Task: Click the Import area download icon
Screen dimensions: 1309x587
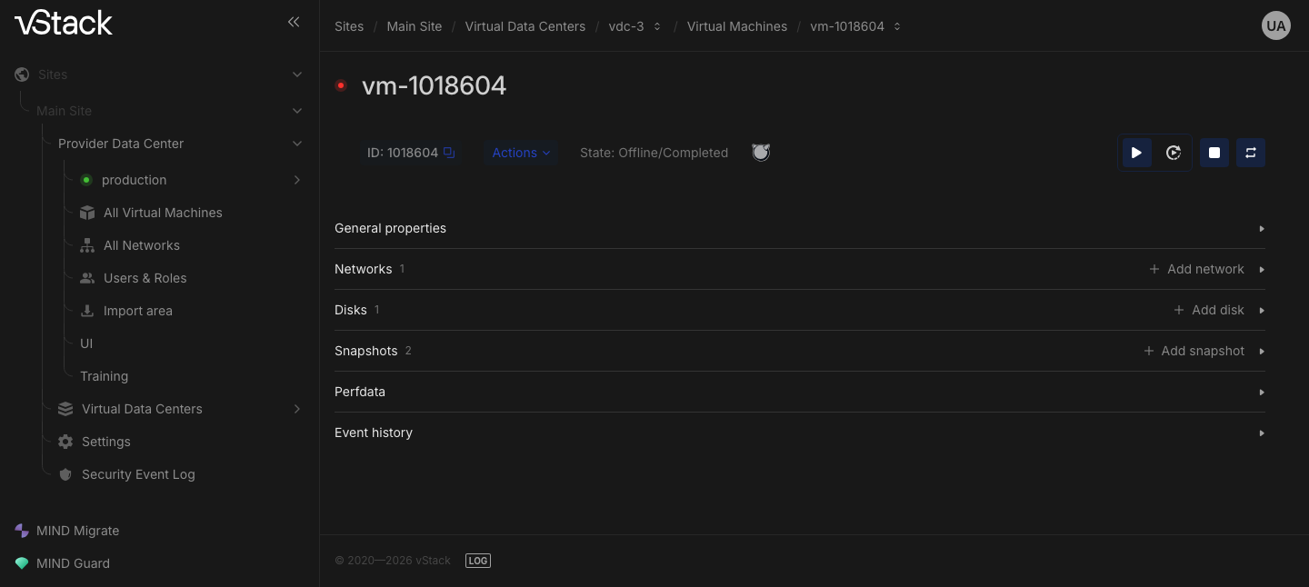Action: tap(87, 311)
